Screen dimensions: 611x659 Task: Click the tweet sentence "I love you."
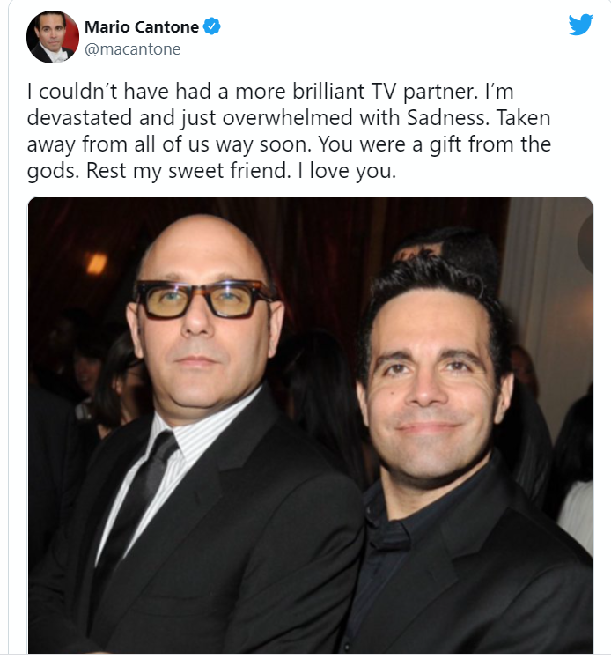pos(347,171)
